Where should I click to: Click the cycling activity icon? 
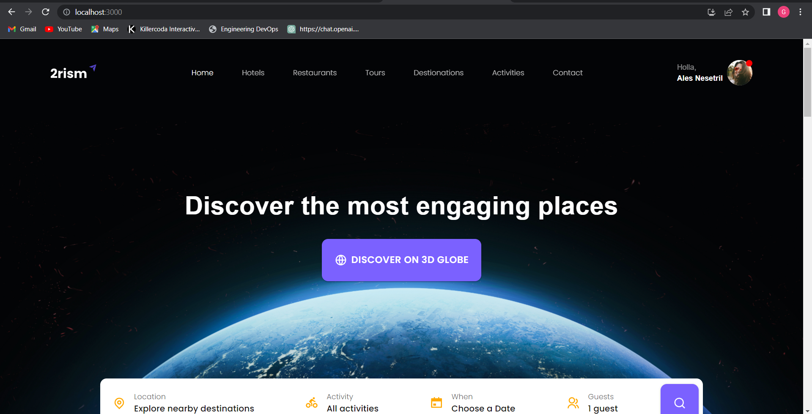point(312,403)
